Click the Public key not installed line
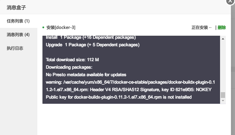This screenshot has width=235, height=135. 119,97
